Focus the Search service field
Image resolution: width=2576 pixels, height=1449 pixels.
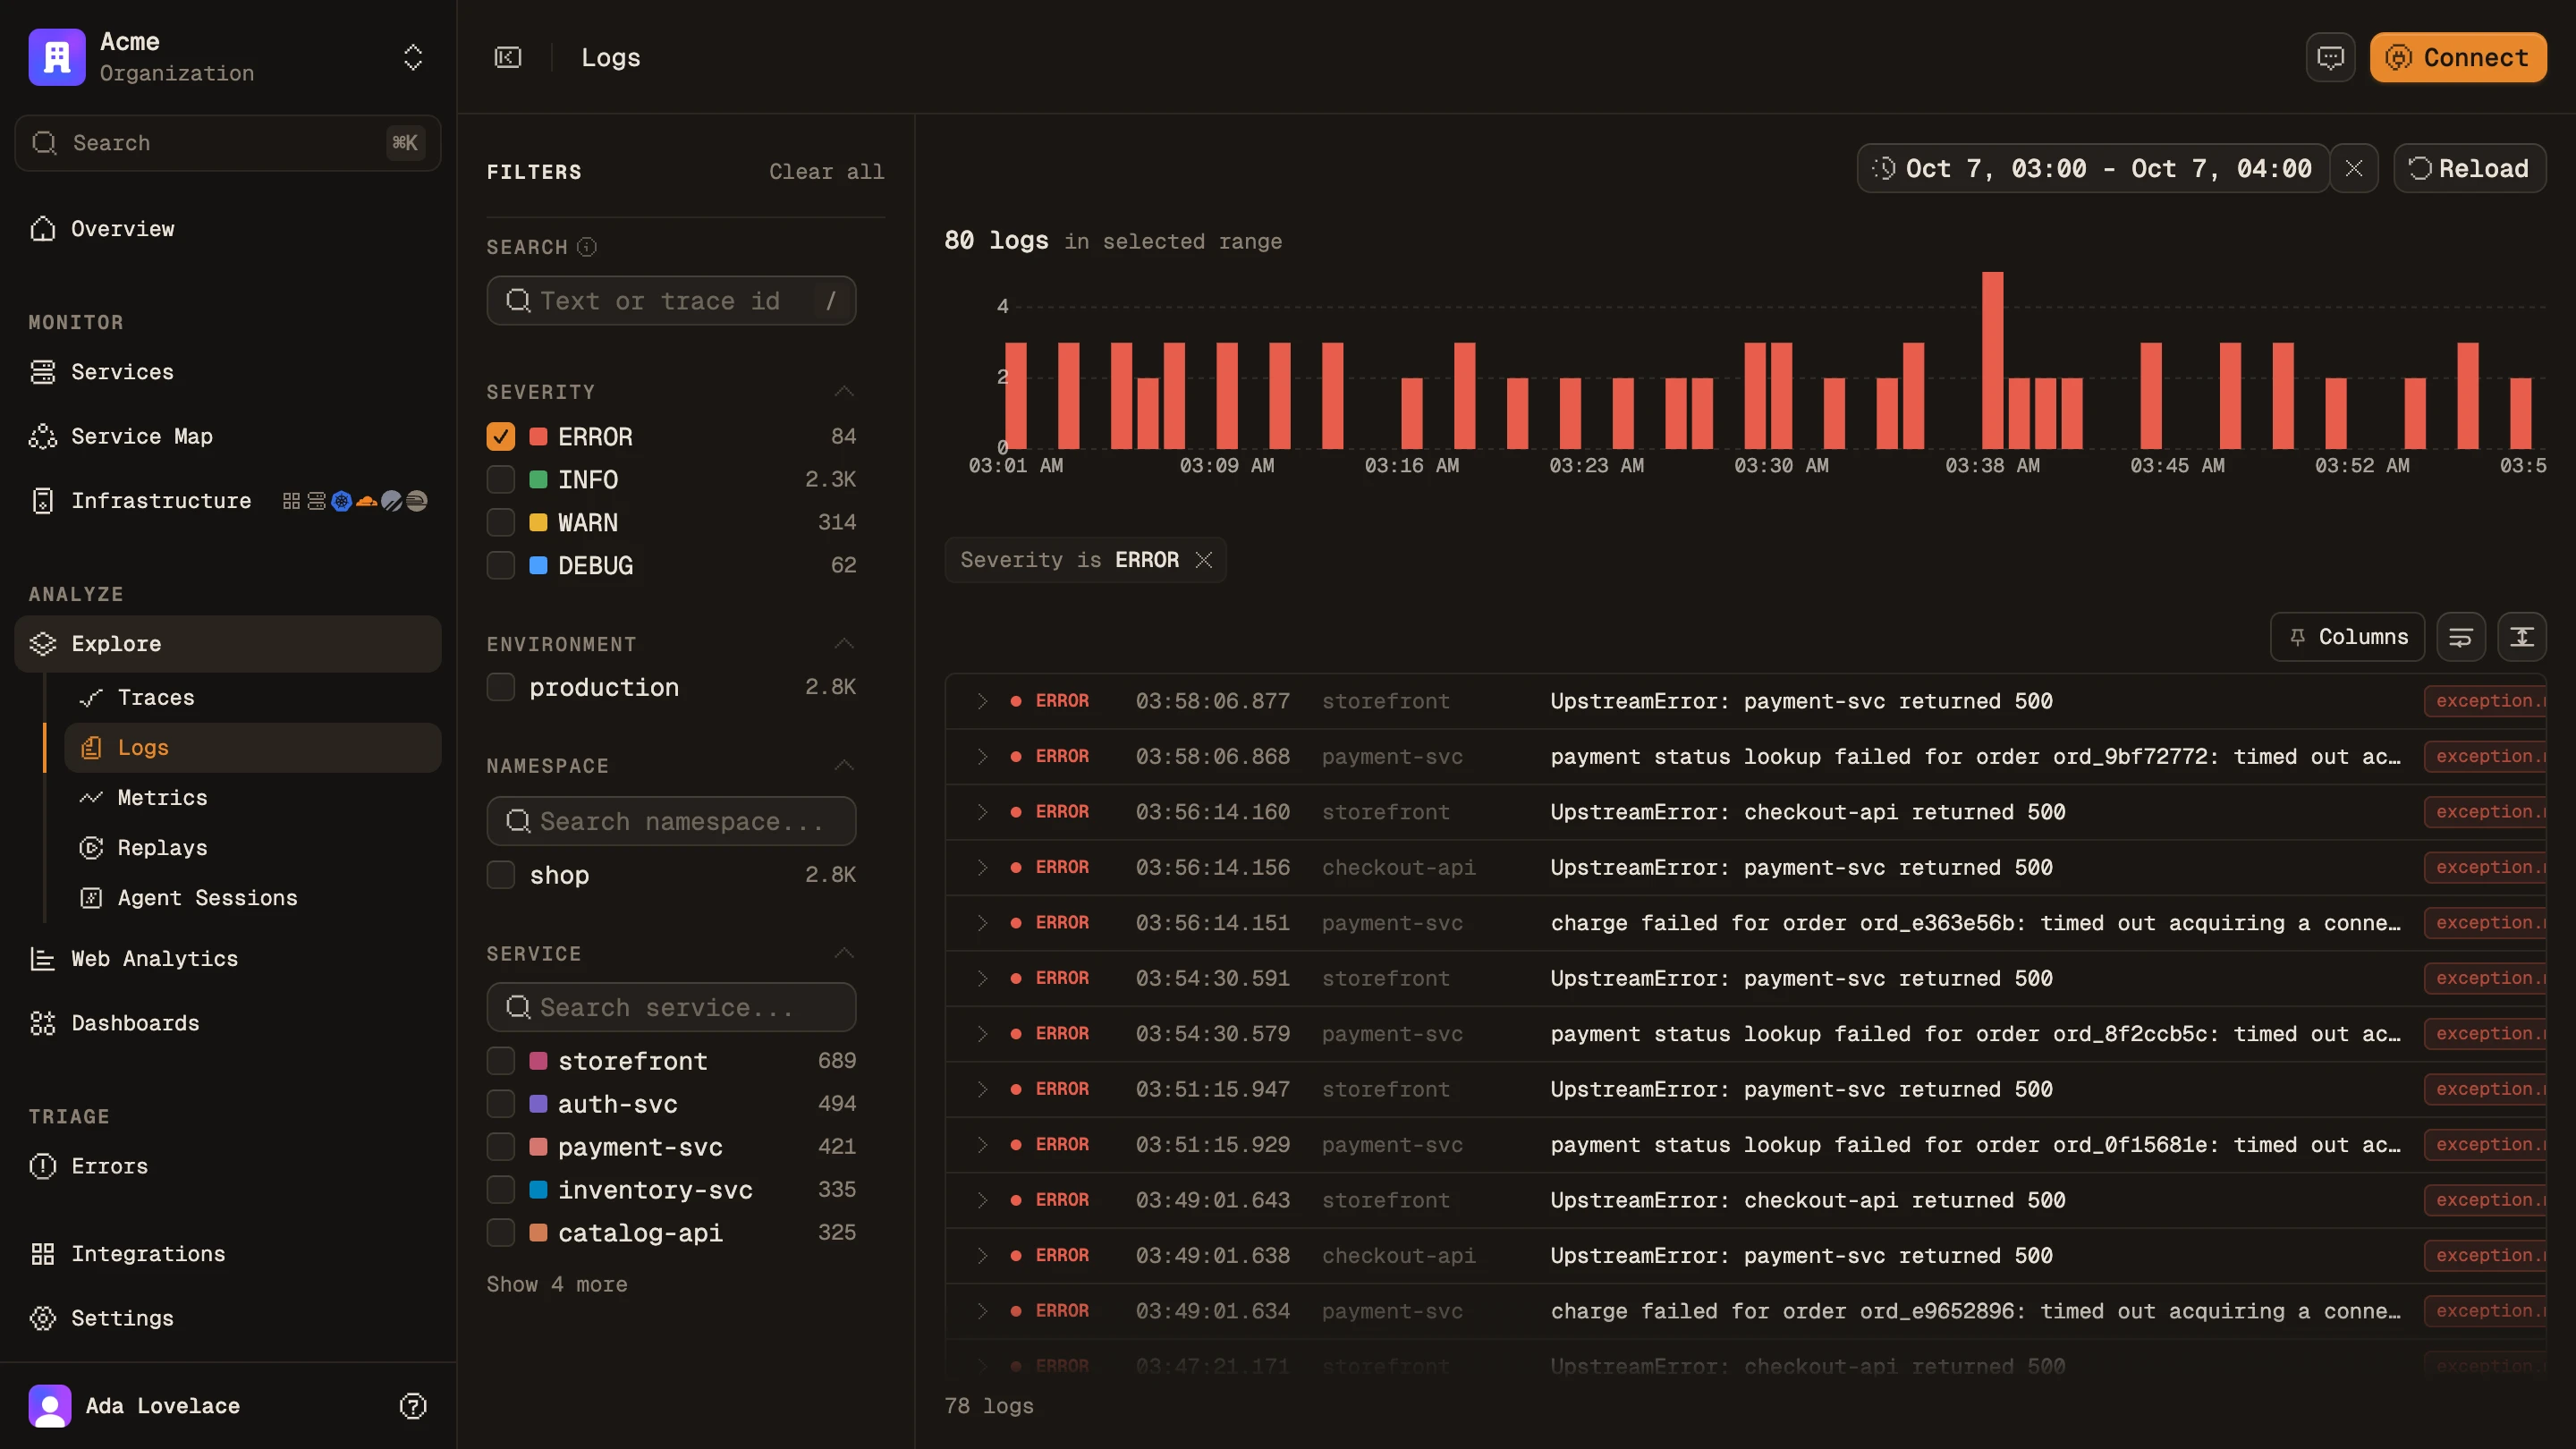671,1008
